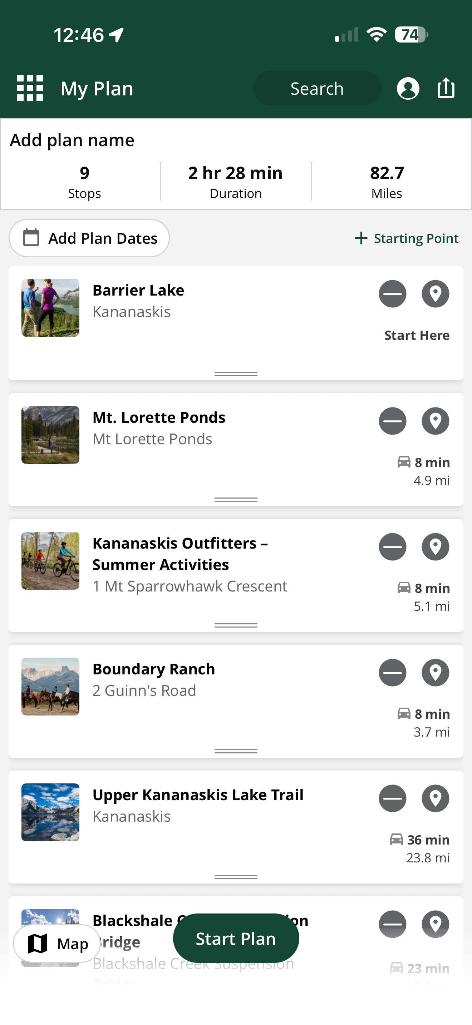Viewport: 472px width, 1025px height.
Task: Open the user profile icon
Action: [408, 88]
